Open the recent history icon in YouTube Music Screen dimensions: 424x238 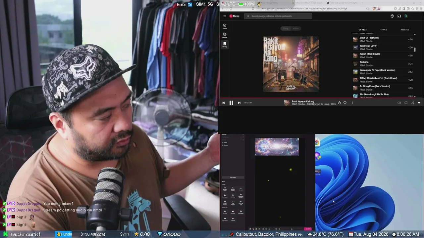pos(392,16)
